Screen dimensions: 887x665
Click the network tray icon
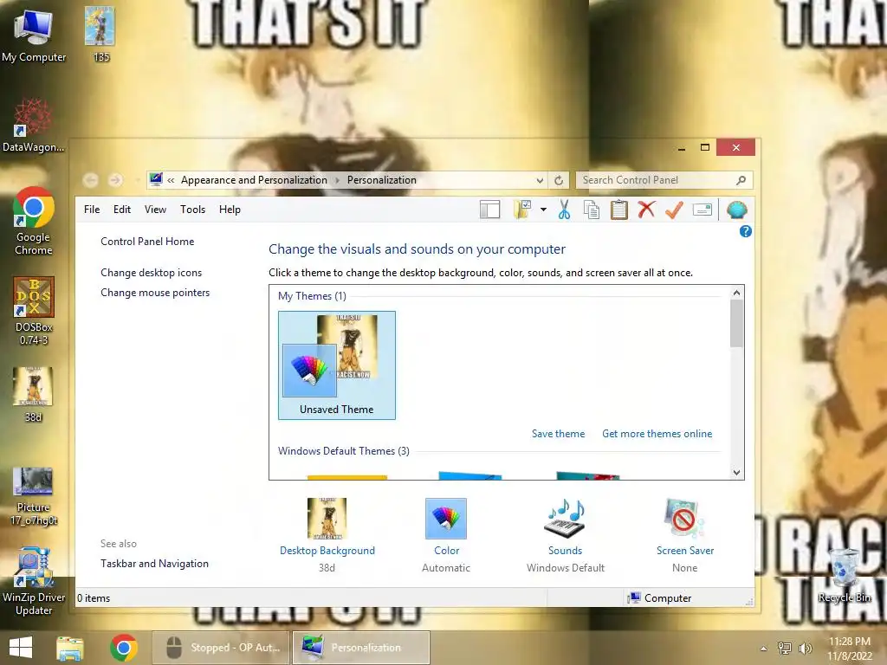coord(785,648)
